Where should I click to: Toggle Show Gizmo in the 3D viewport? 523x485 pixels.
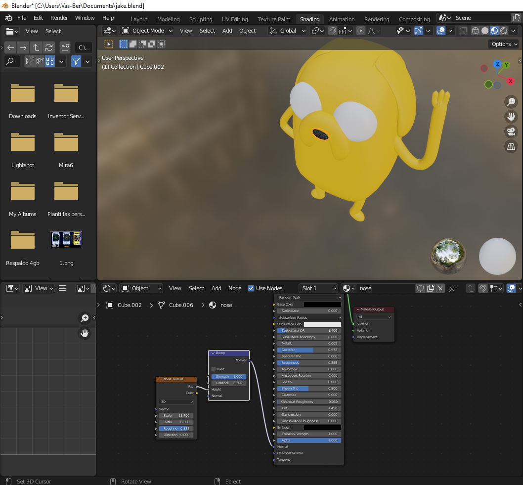tap(419, 31)
